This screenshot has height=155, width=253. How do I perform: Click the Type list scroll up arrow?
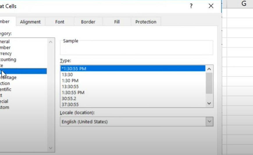click(x=209, y=69)
